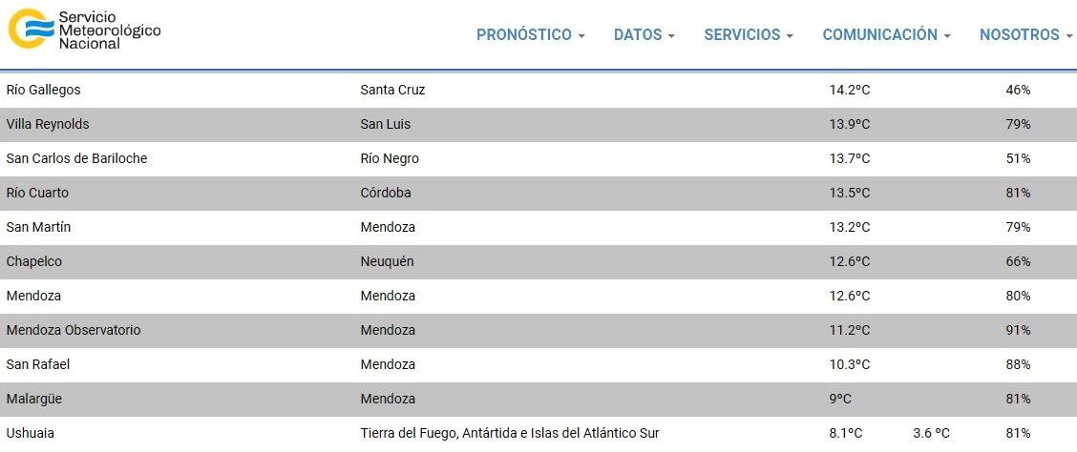Select the Ushuaia station row

tap(31, 433)
